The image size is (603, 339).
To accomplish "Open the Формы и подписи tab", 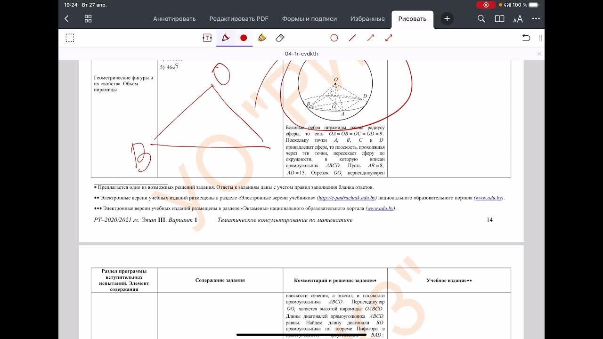I will [310, 19].
